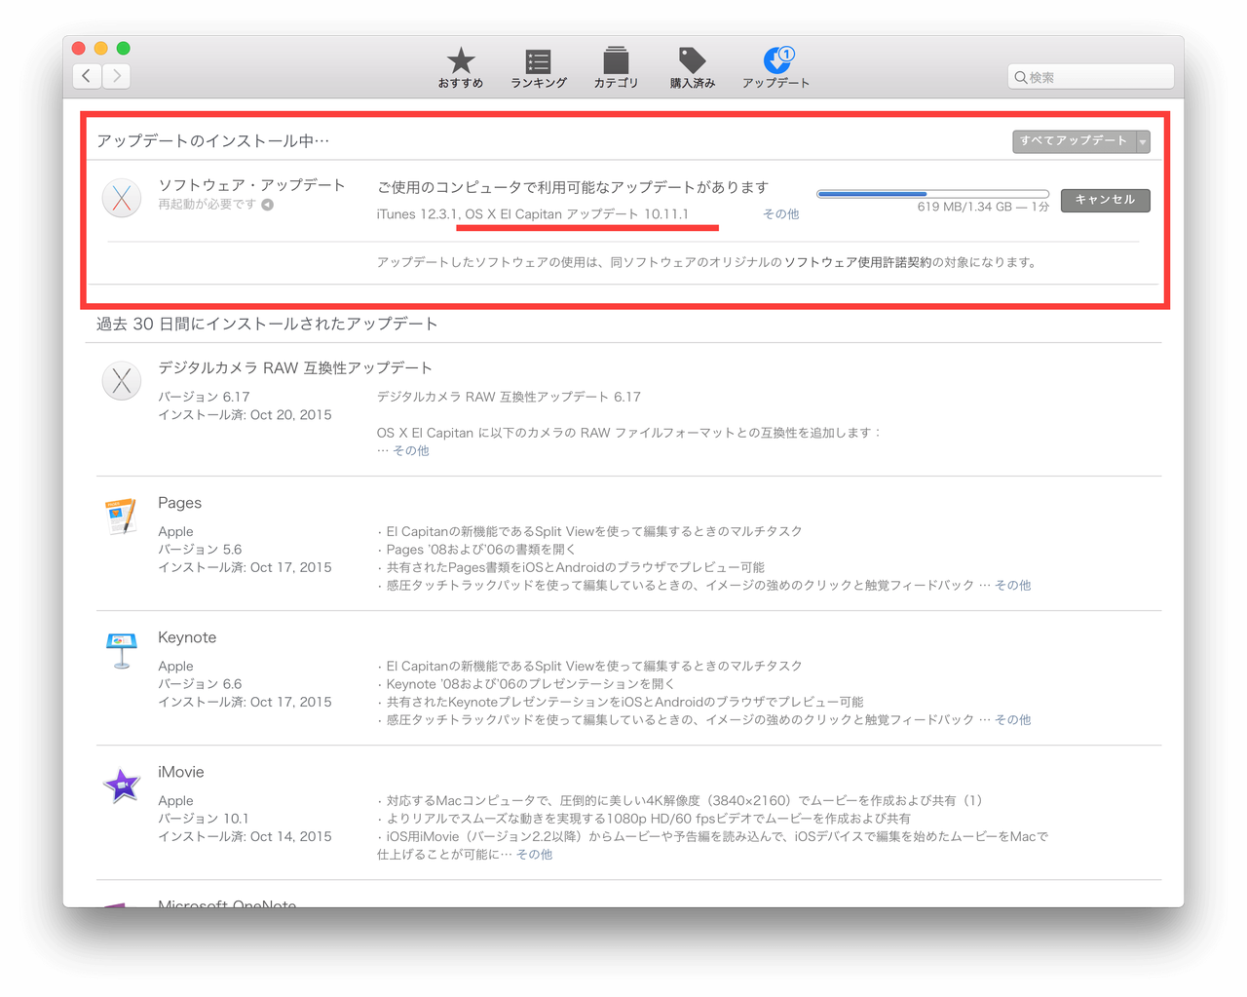Click the Pages app icon
This screenshot has height=997, width=1247.
click(x=121, y=516)
